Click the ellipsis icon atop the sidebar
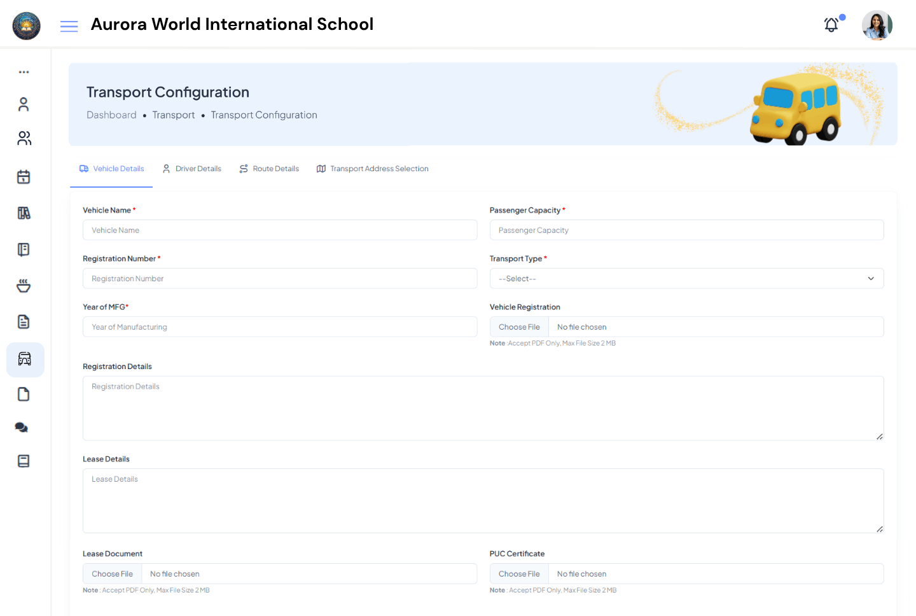The height and width of the screenshot is (616, 916). pos(24,71)
